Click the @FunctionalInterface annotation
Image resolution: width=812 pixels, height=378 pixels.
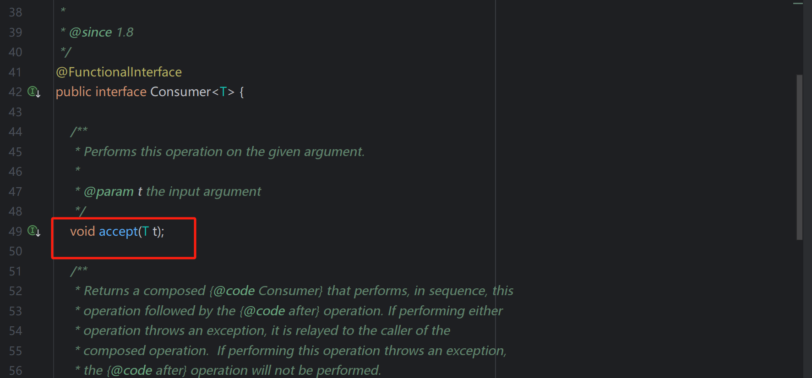point(119,72)
